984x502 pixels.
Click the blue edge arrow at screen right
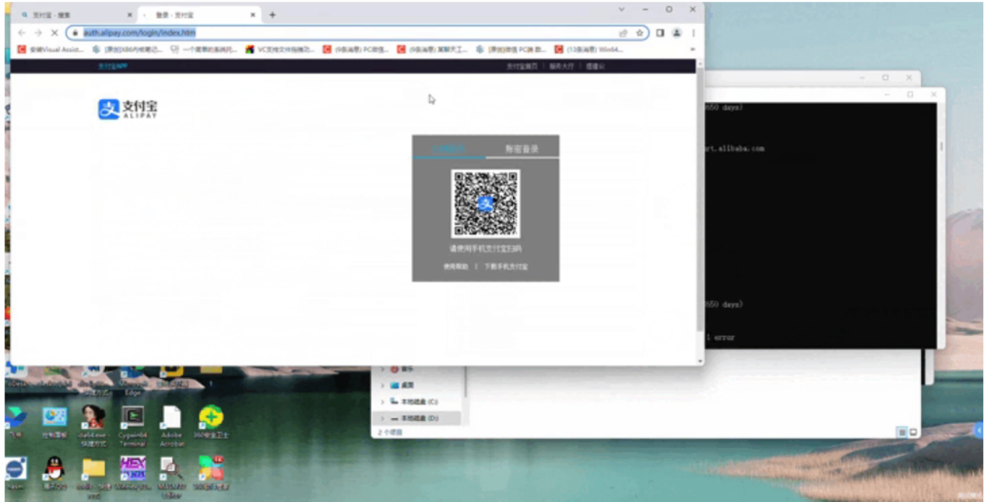point(979,430)
